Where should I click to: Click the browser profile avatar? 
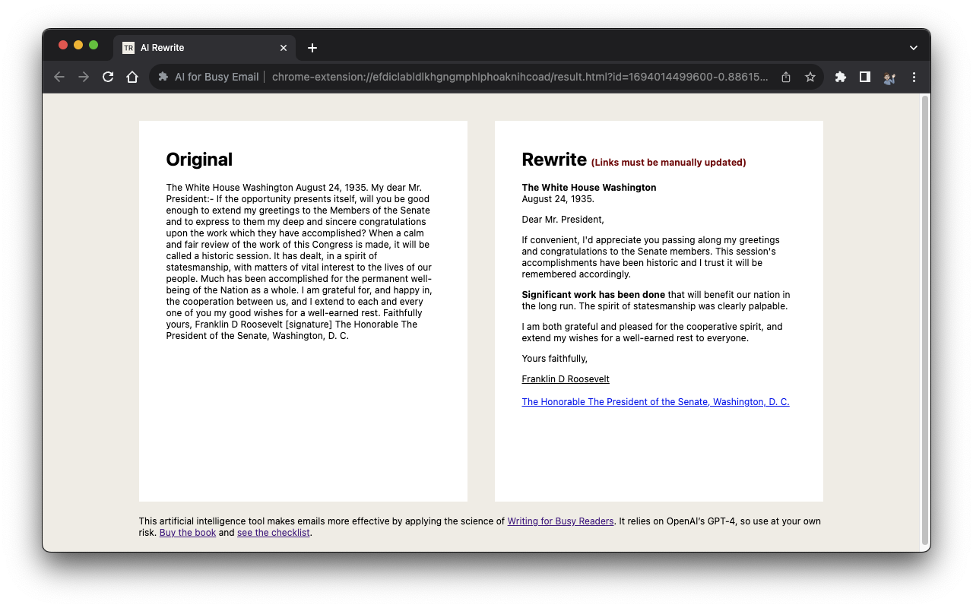tap(889, 77)
